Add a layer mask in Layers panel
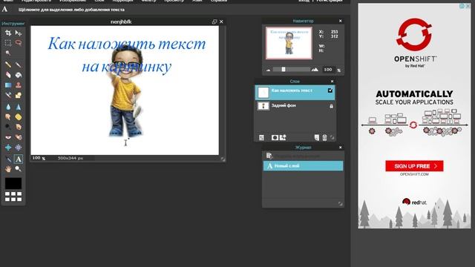Screen dimensions: 475x267 tap(275, 138)
